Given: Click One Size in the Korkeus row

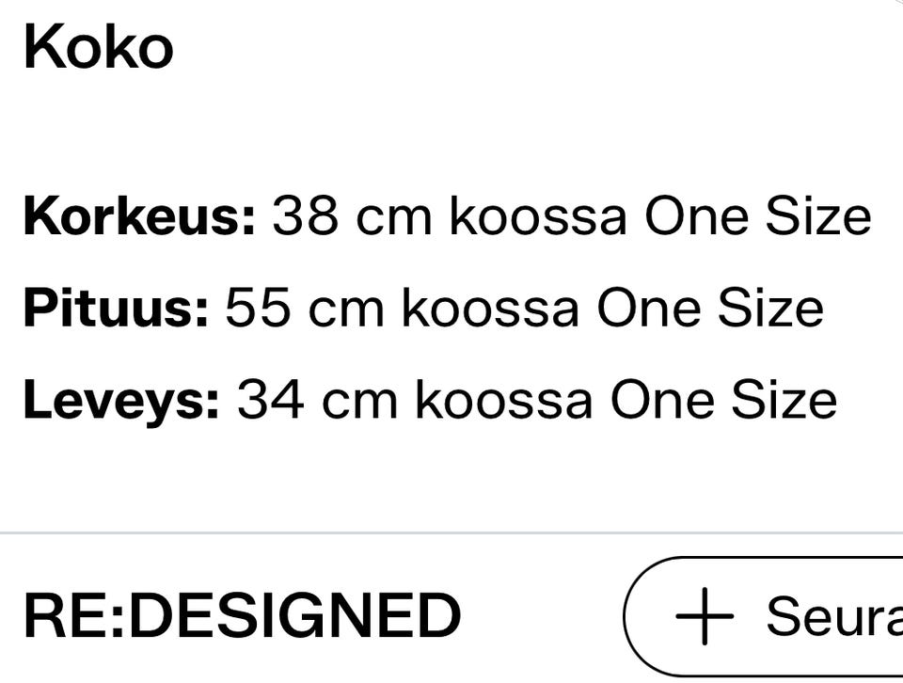Looking at the screenshot, I should point(757,216).
